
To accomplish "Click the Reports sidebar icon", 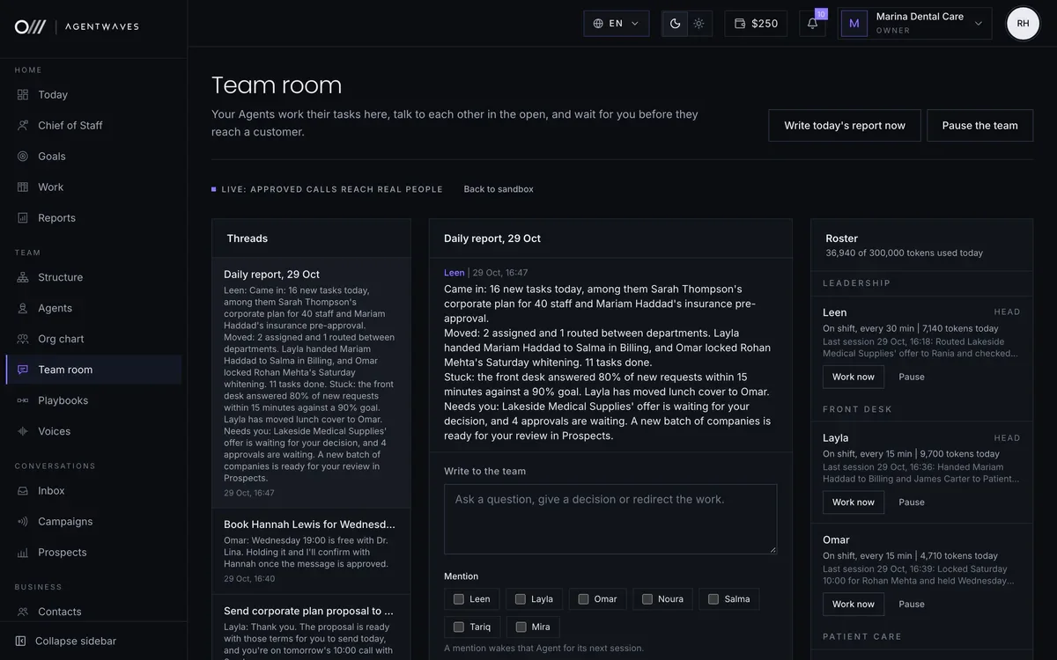I will (x=23, y=218).
